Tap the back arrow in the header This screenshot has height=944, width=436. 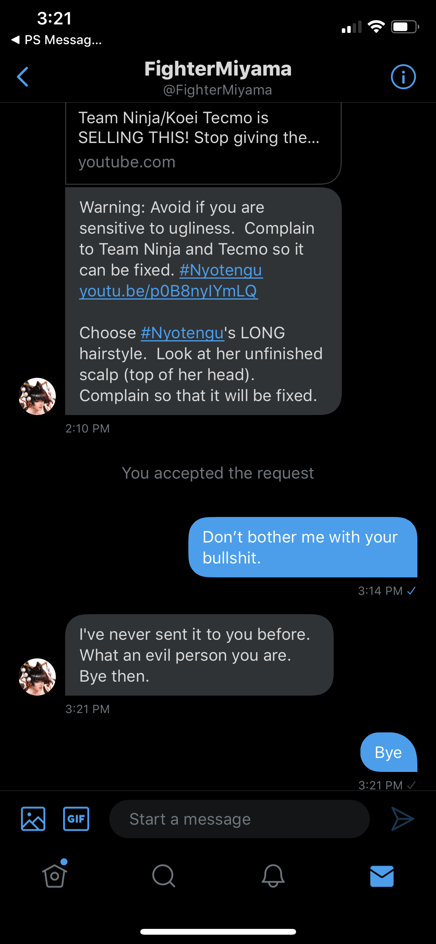(23, 77)
